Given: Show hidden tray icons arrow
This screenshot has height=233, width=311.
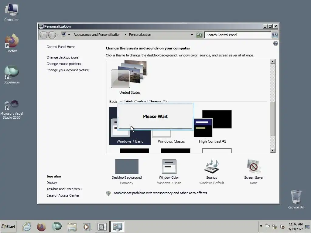Looking at the screenshot, I should click(x=261, y=226).
